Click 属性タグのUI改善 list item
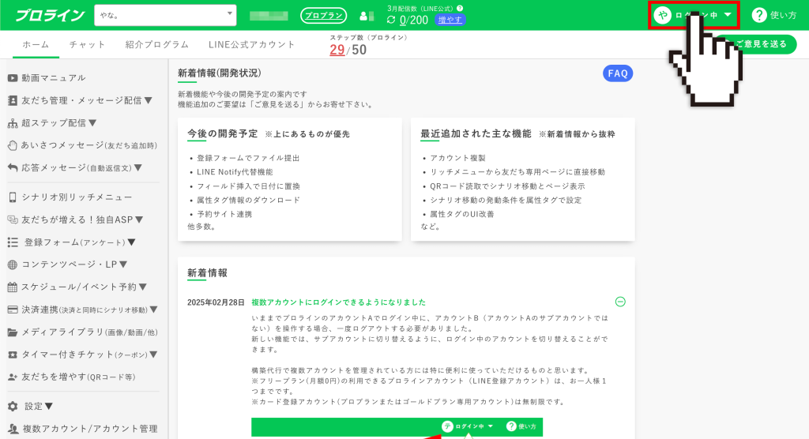Image resolution: width=809 pixels, height=439 pixels. click(461, 214)
